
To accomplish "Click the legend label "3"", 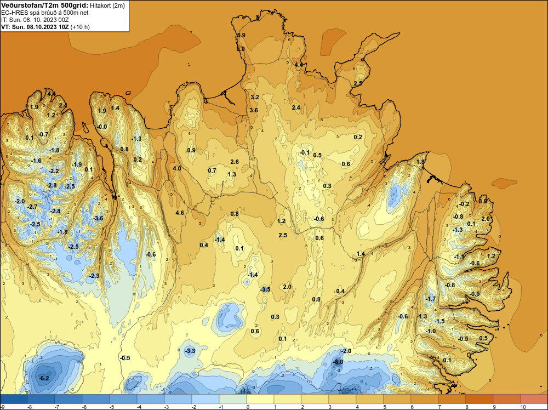I will click(x=330, y=407).
